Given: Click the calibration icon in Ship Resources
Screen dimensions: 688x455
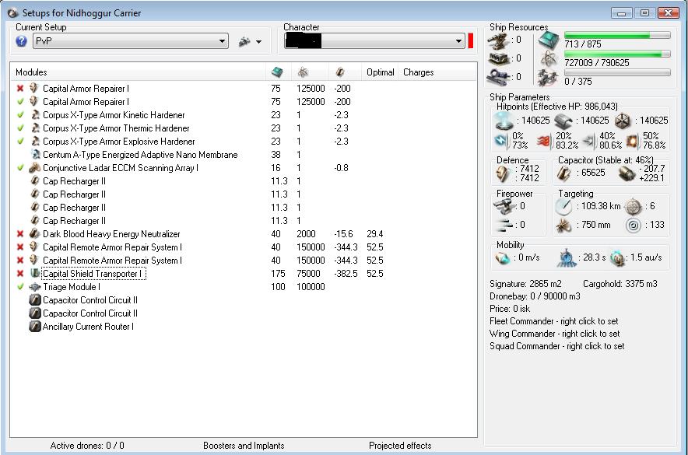Looking at the screenshot, I should (497, 77).
